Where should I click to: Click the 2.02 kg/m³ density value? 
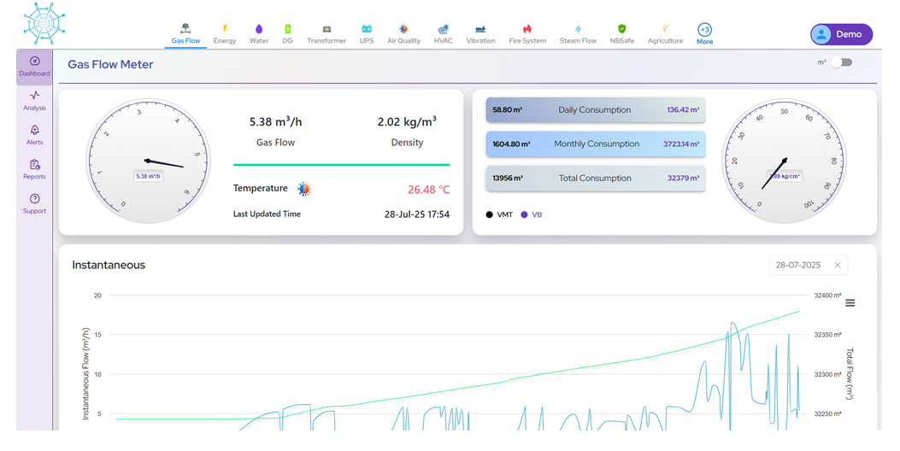pos(407,122)
